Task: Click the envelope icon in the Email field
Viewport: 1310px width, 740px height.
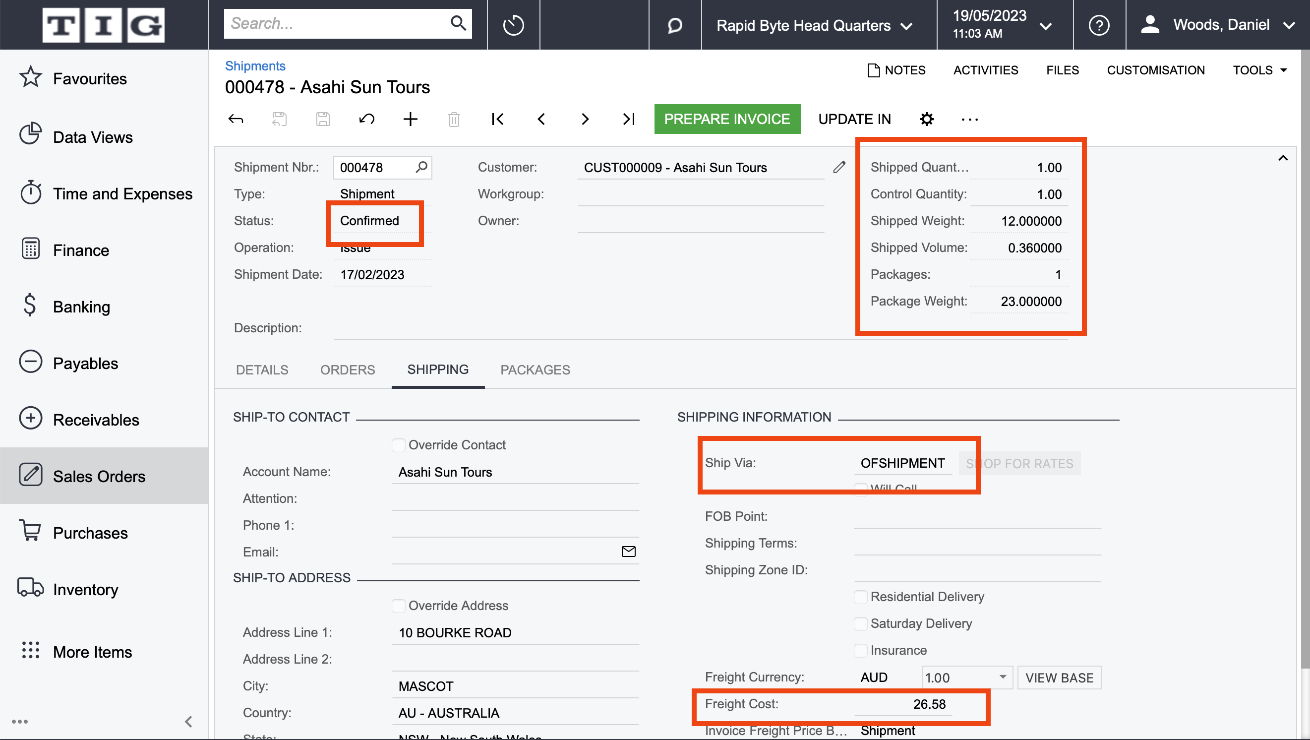Action: (x=629, y=551)
